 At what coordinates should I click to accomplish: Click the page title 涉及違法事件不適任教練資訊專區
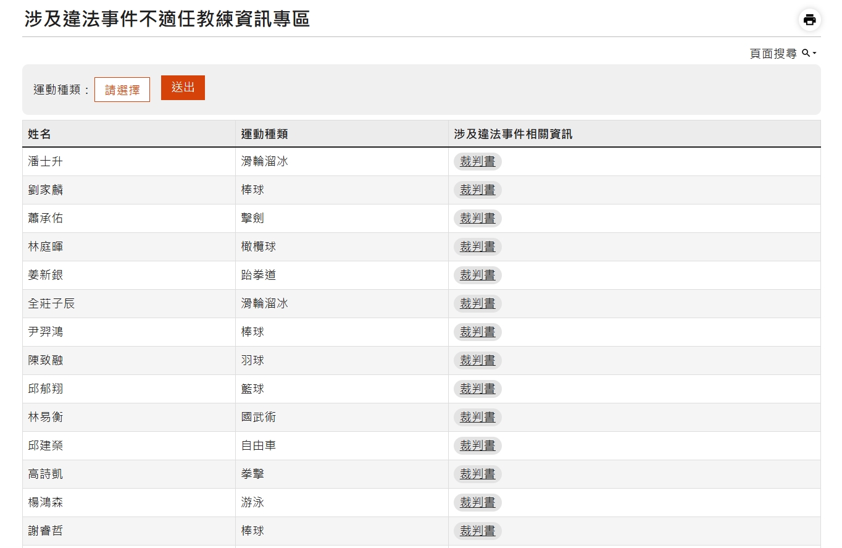click(x=167, y=19)
